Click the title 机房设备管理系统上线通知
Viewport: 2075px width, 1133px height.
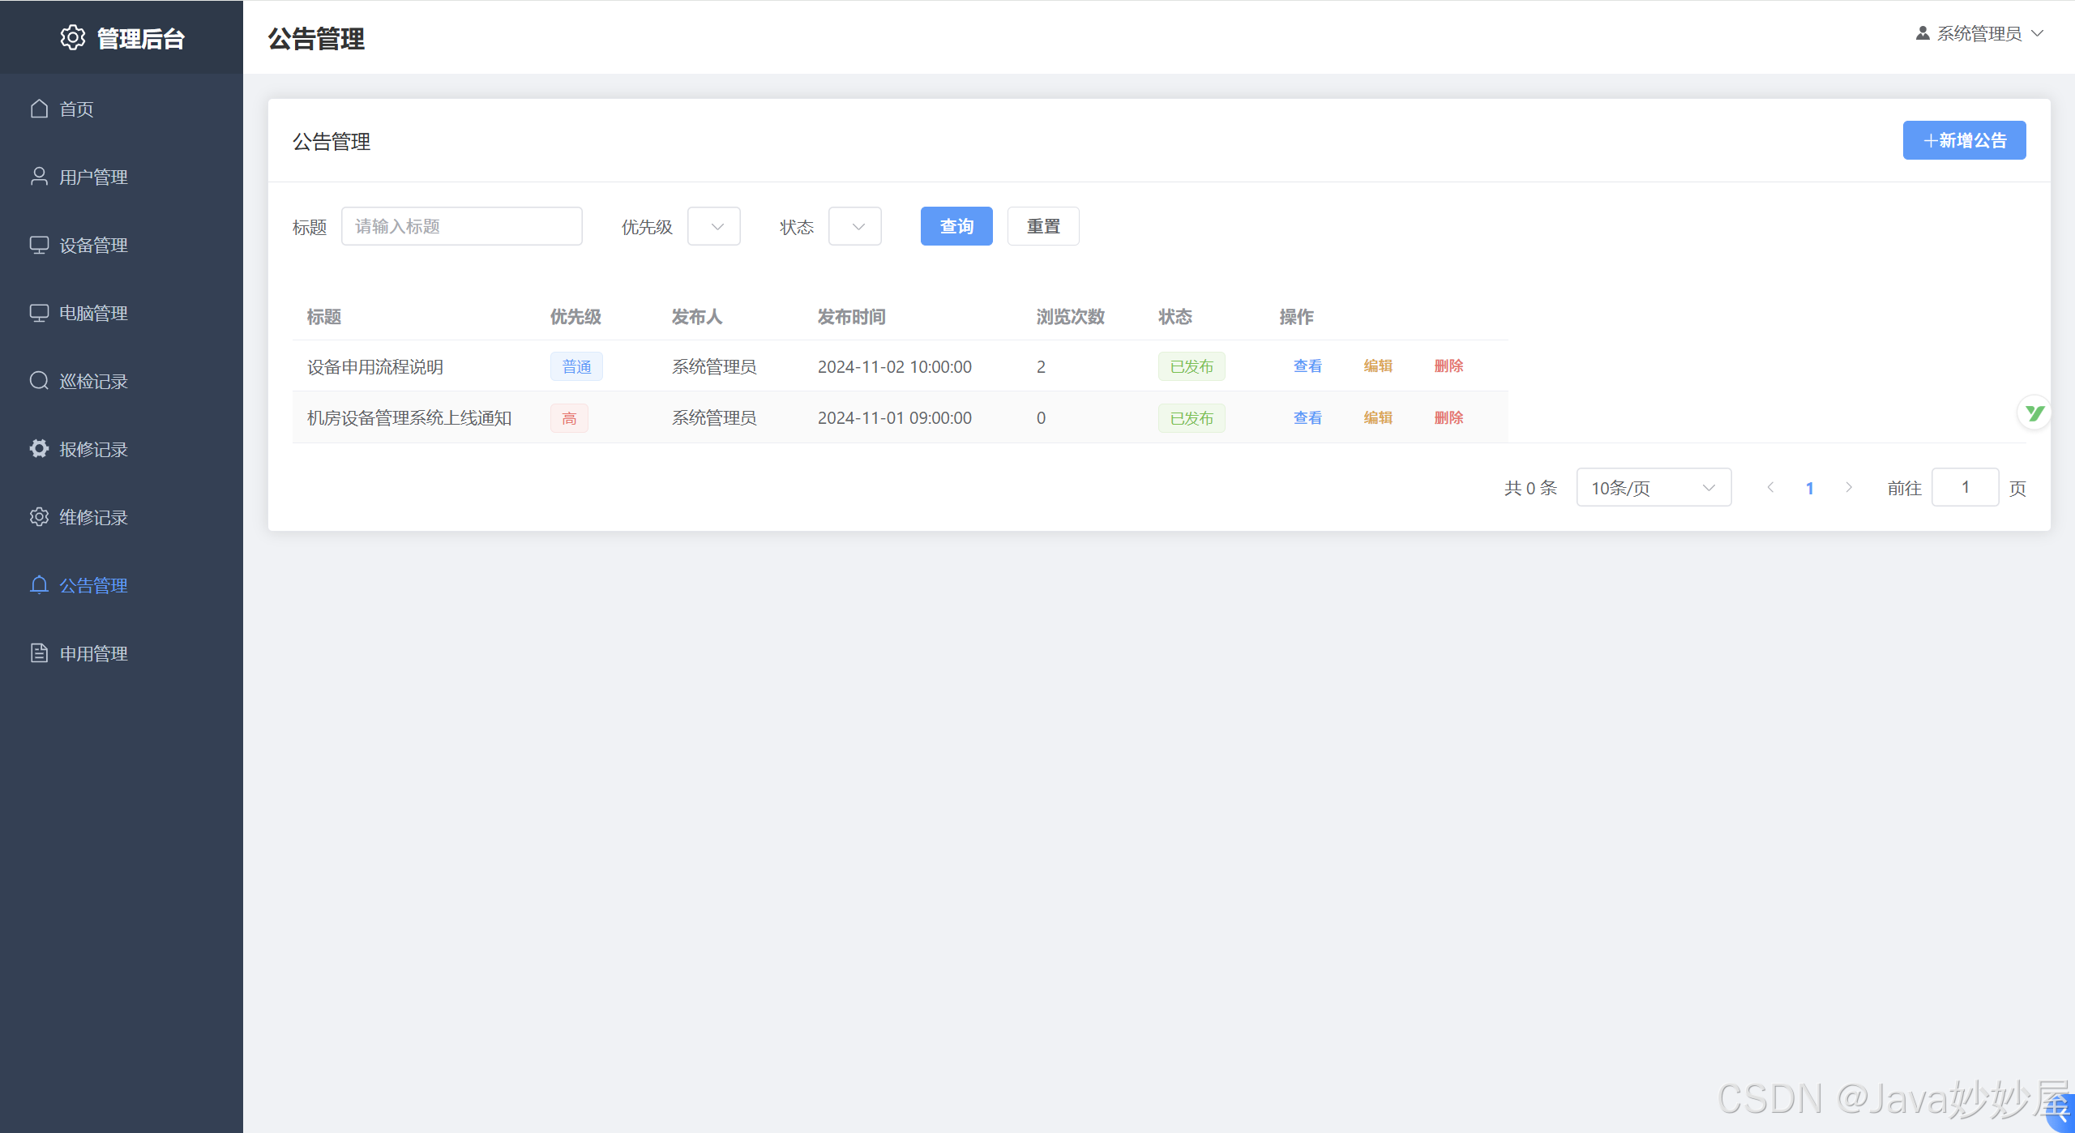tap(409, 417)
